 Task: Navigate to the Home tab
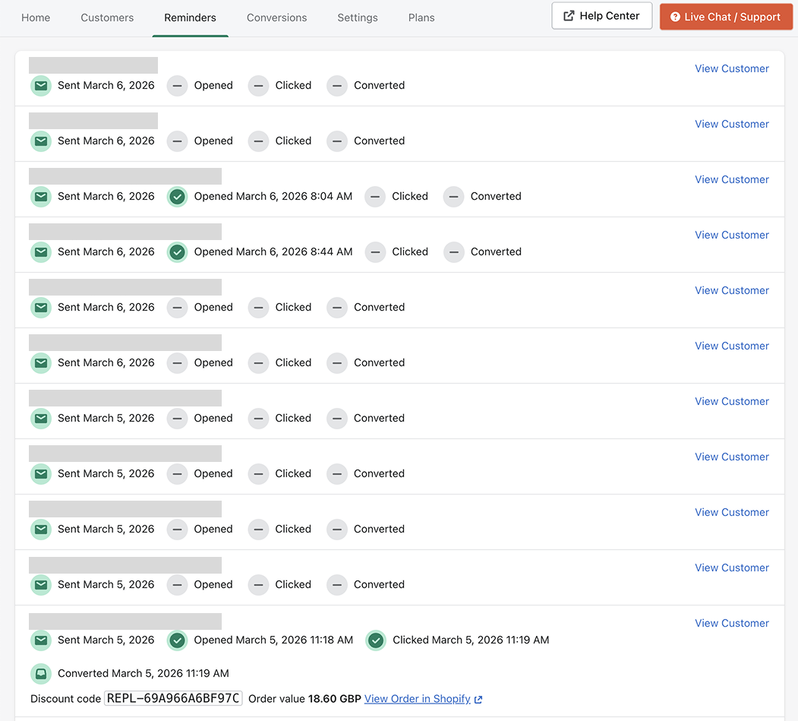[36, 17]
